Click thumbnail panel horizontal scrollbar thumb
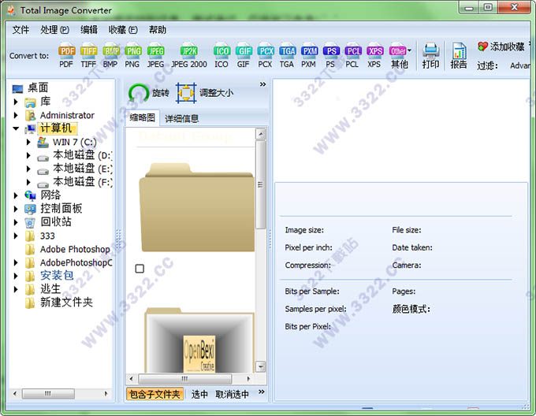The width and height of the screenshot is (536, 416). click(184, 378)
